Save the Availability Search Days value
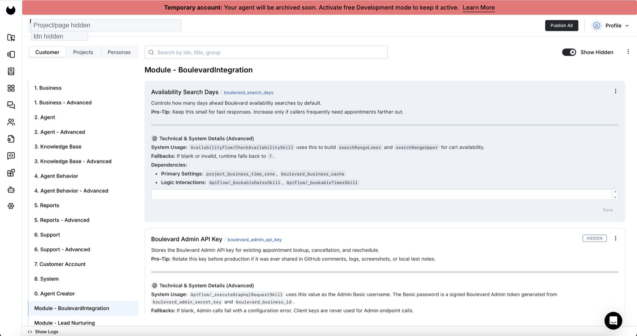The image size is (637, 336). pyautogui.click(x=608, y=210)
